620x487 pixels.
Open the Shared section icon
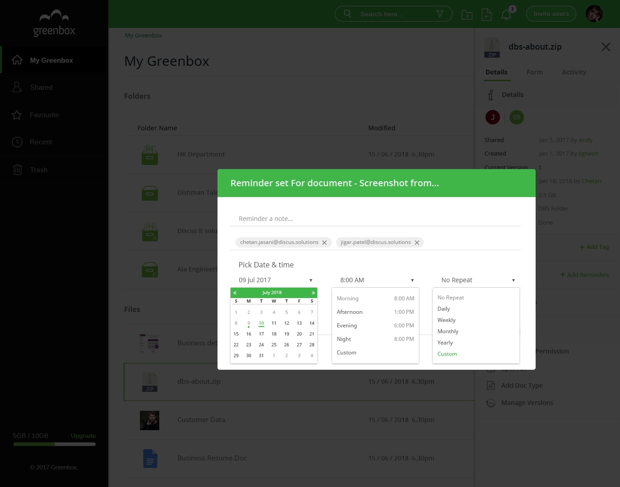[x=17, y=87]
